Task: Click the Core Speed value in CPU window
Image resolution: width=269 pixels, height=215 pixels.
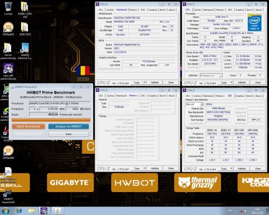Action: (210, 56)
